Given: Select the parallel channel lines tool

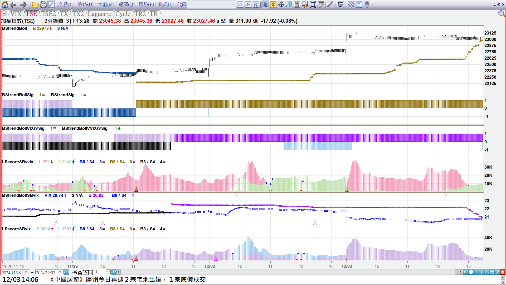Looking at the screenshot, I should click(x=351, y=4).
